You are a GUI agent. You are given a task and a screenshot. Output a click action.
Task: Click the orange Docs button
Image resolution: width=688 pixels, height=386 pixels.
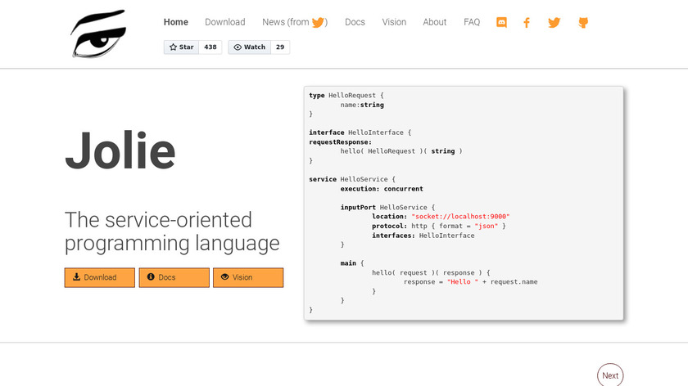pos(174,277)
